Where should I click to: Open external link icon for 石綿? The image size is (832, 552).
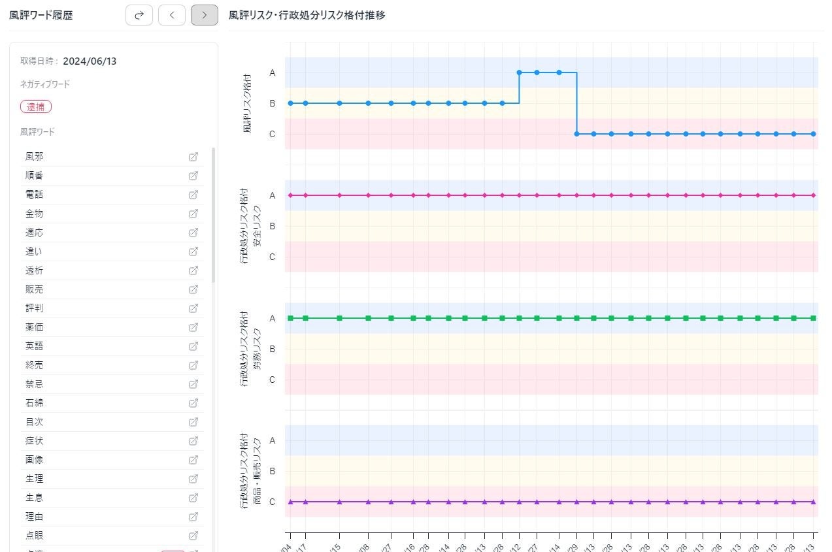(x=193, y=403)
